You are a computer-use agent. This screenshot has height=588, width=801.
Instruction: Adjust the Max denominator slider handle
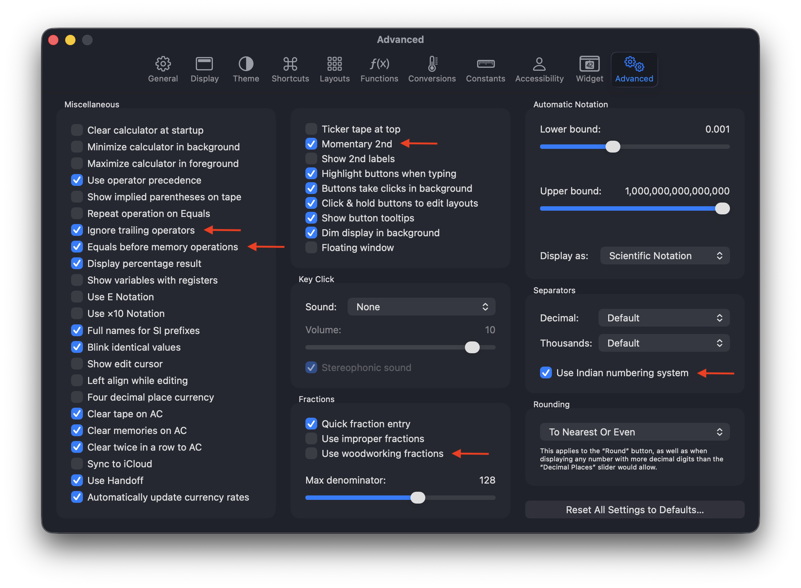(x=418, y=498)
